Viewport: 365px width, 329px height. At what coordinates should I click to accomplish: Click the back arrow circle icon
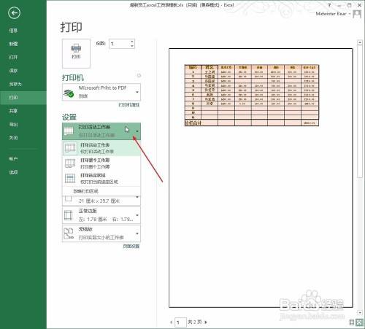[14, 13]
